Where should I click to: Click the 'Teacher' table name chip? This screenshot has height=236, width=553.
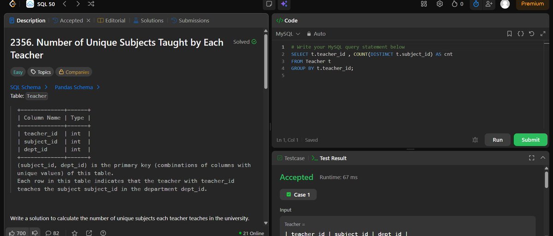tap(37, 96)
